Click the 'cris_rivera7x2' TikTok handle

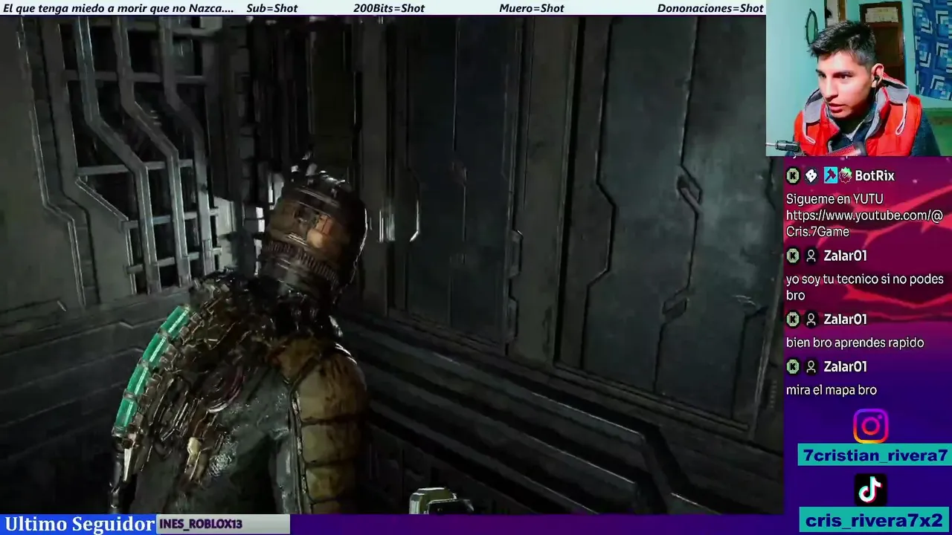click(x=875, y=520)
